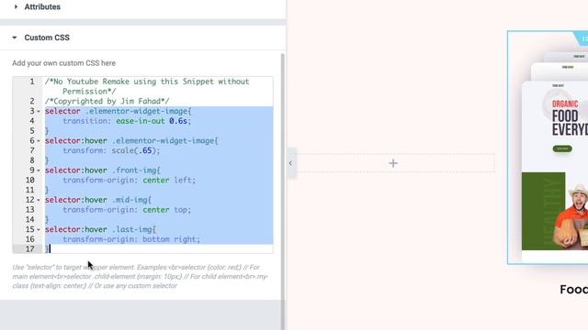The image size is (588, 330).
Task: Expand the Attributes section
Action: coord(16,6)
